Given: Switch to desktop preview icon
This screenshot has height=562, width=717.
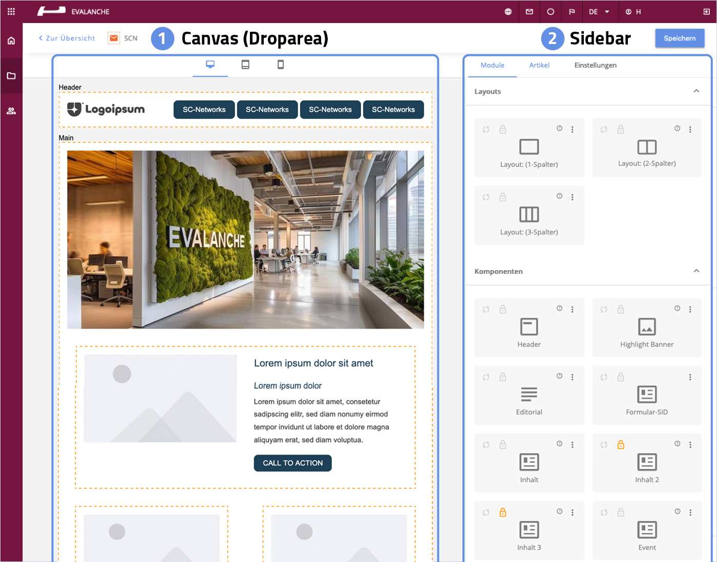Looking at the screenshot, I should coord(210,64).
